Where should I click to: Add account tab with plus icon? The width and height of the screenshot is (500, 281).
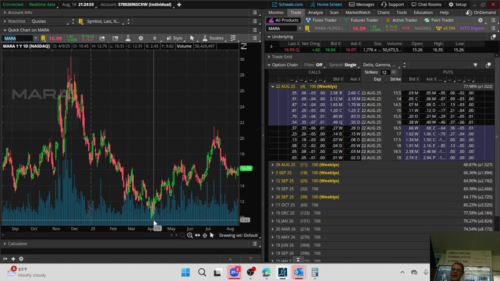179,4
